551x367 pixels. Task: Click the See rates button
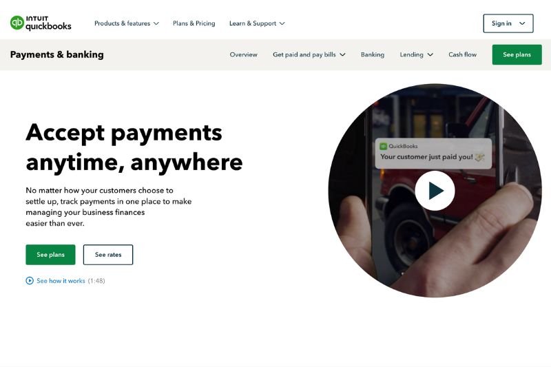click(x=108, y=255)
